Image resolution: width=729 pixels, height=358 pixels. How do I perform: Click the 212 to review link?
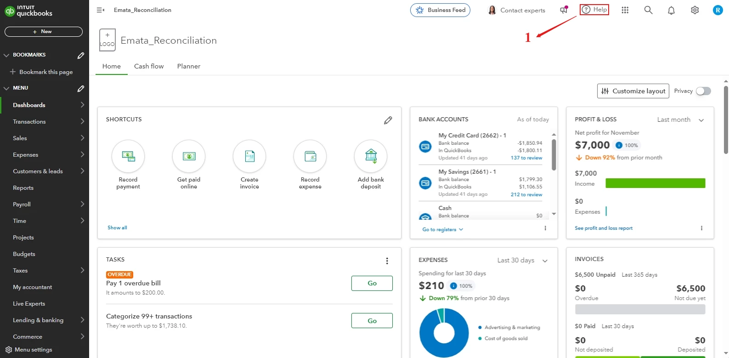(x=526, y=195)
